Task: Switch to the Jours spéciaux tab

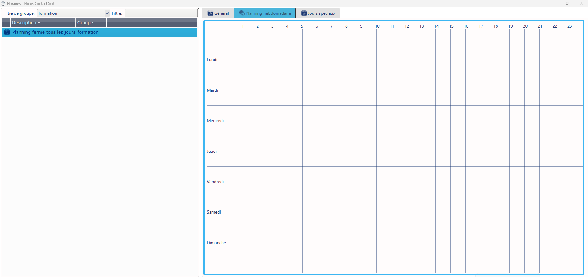Action: pyautogui.click(x=318, y=13)
